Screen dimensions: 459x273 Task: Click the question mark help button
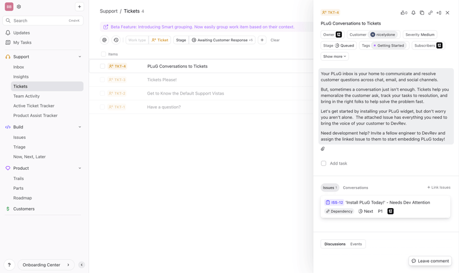[x=9, y=265]
